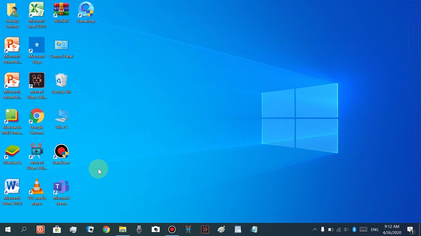The height and width of the screenshot is (236, 421).
Task: Open taskbar search magnifier
Action: point(24,229)
